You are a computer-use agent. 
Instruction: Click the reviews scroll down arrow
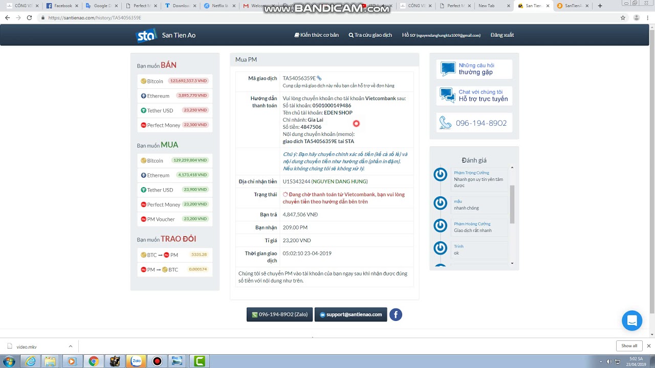512,263
